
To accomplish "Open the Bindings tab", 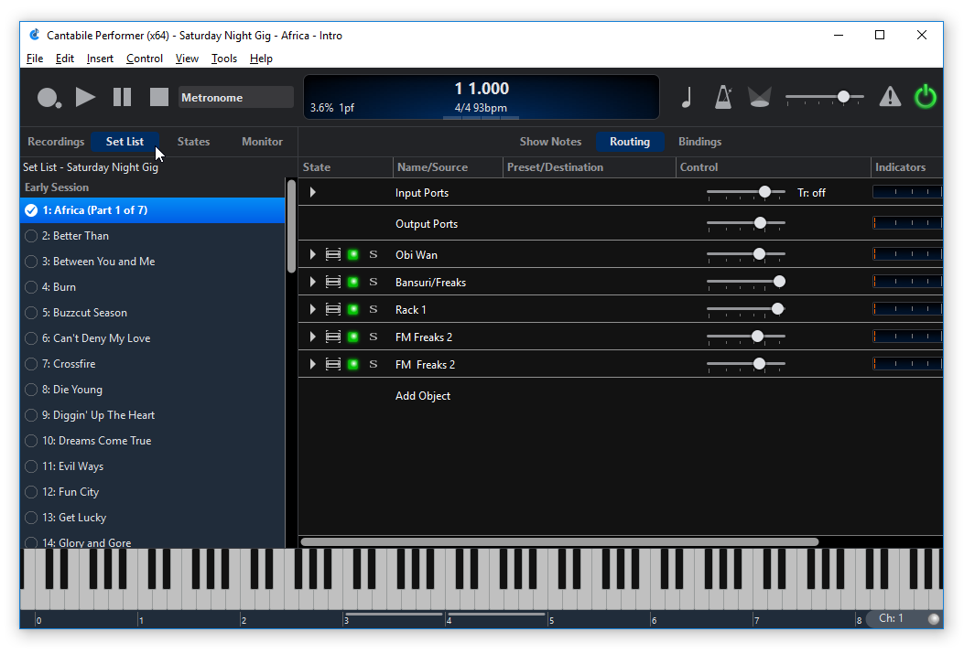I will coord(699,141).
